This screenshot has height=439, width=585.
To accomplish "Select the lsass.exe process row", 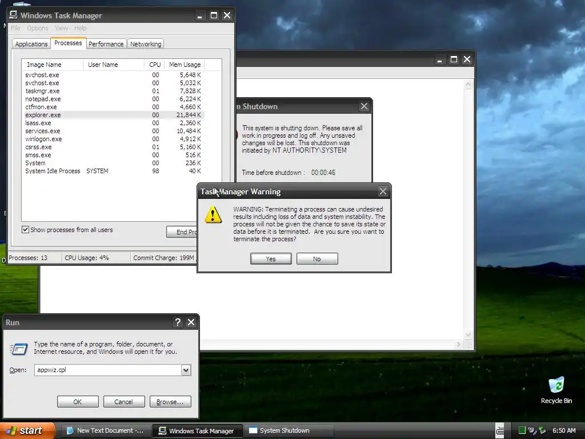I will (113, 123).
